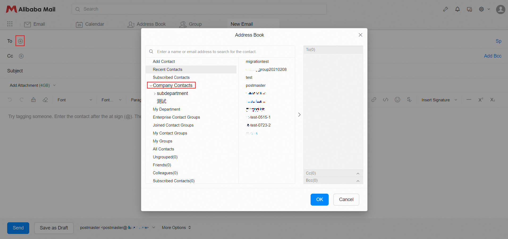508x239 pixels.
Task: Select Add Contact in the list
Action: point(164,62)
